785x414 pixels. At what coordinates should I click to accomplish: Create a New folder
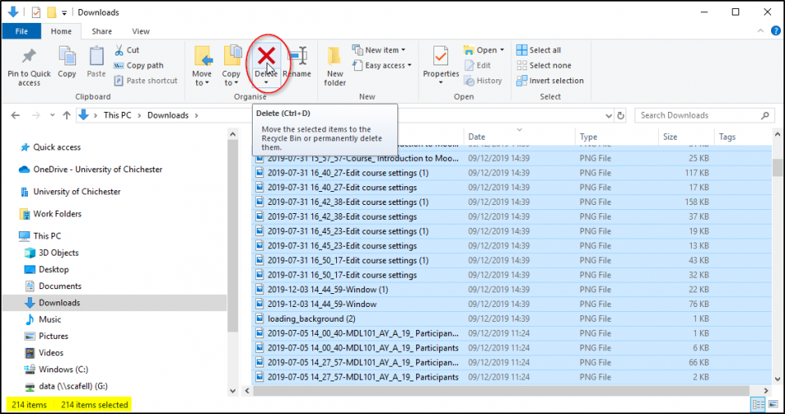[335, 65]
